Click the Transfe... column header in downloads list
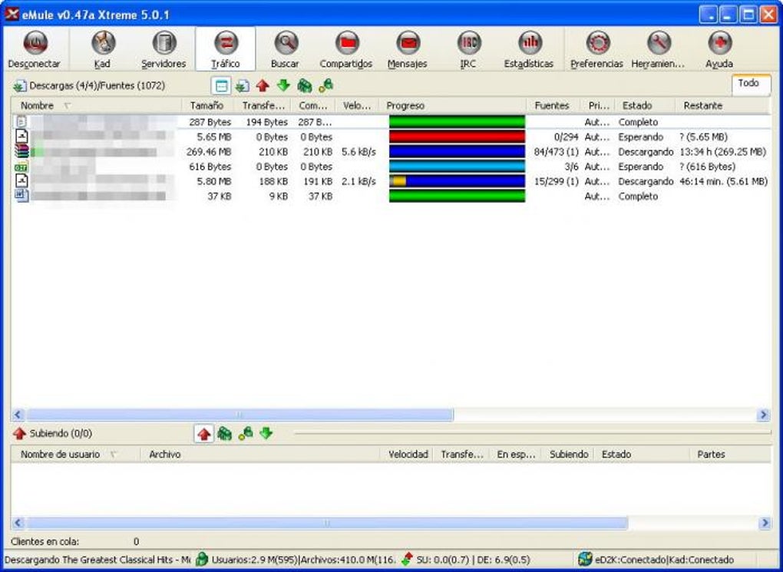This screenshot has height=572, width=783. pos(263,106)
